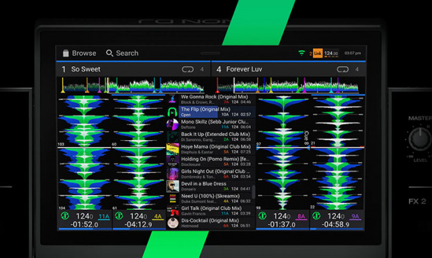Viewport: 432px width, 258px height.
Task: Tap album art for Need U (100%)
Action: pyautogui.click(x=173, y=199)
